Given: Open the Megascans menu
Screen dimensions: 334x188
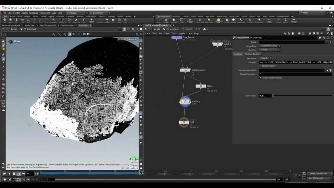Looking at the screenshot, I should point(44,13).
